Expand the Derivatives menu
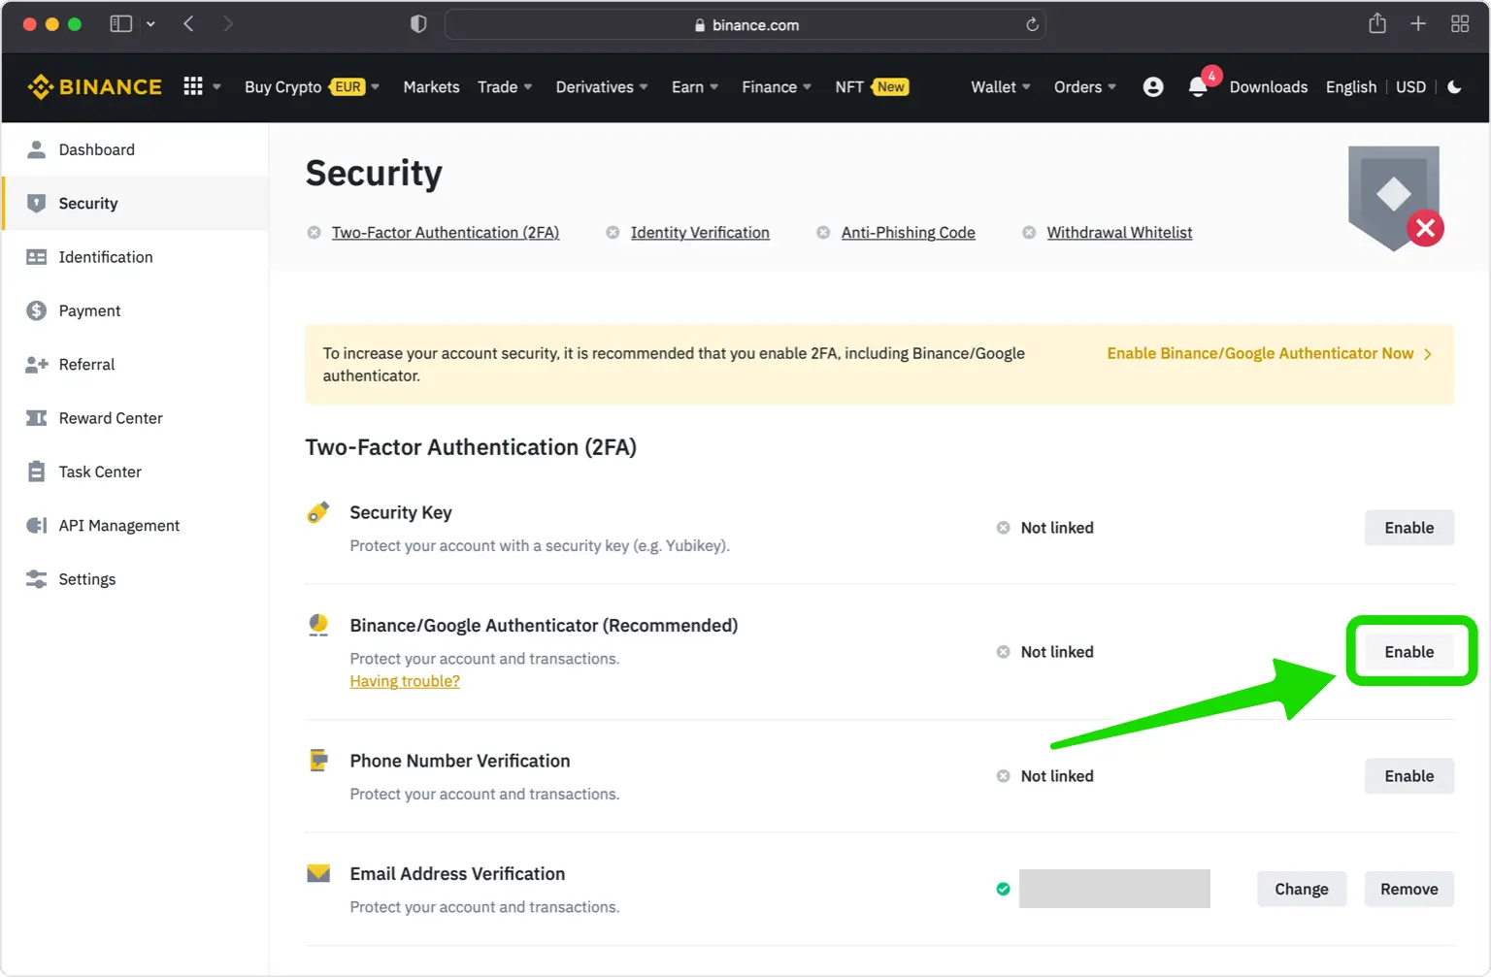This screenshot has height=977, width=1491. click(x=602, y=87)
